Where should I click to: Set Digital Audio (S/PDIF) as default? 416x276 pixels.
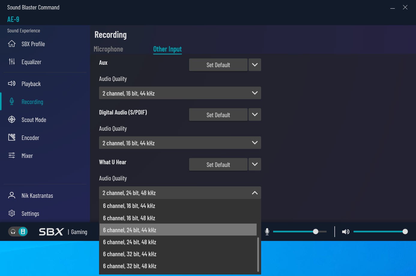tap(218, 115)
